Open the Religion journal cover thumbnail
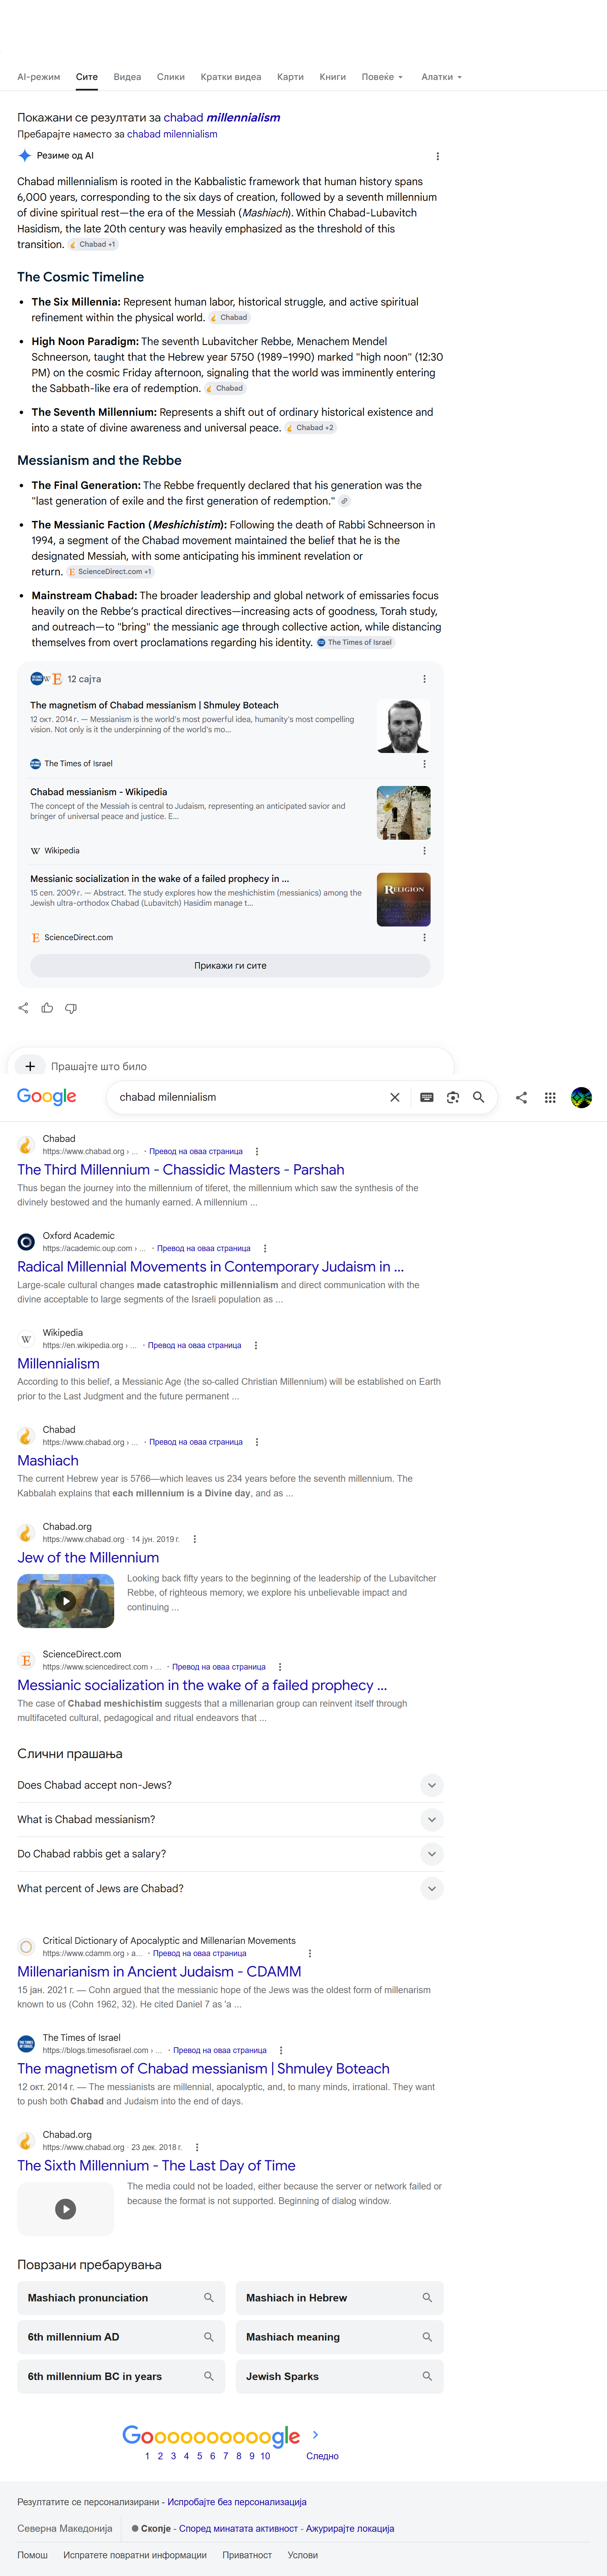607x2576 pixels. coord(403,899)
